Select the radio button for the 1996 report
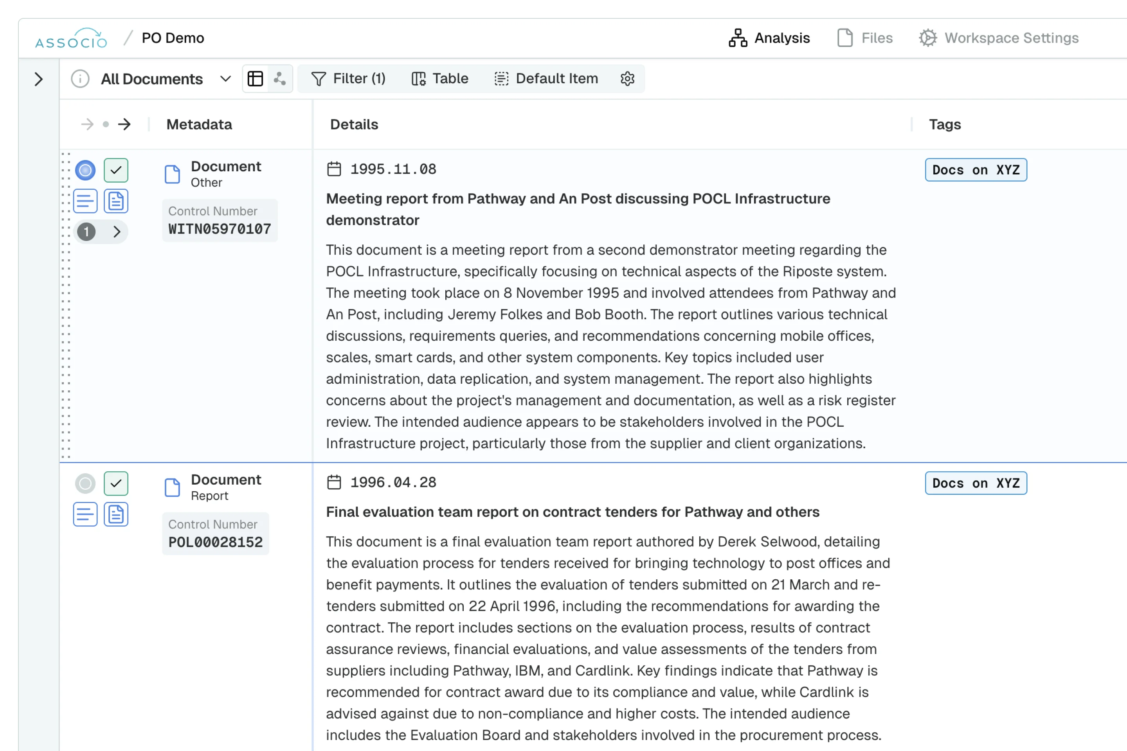The height and width of the screenshot is (751, 1127). click(85, 483)
